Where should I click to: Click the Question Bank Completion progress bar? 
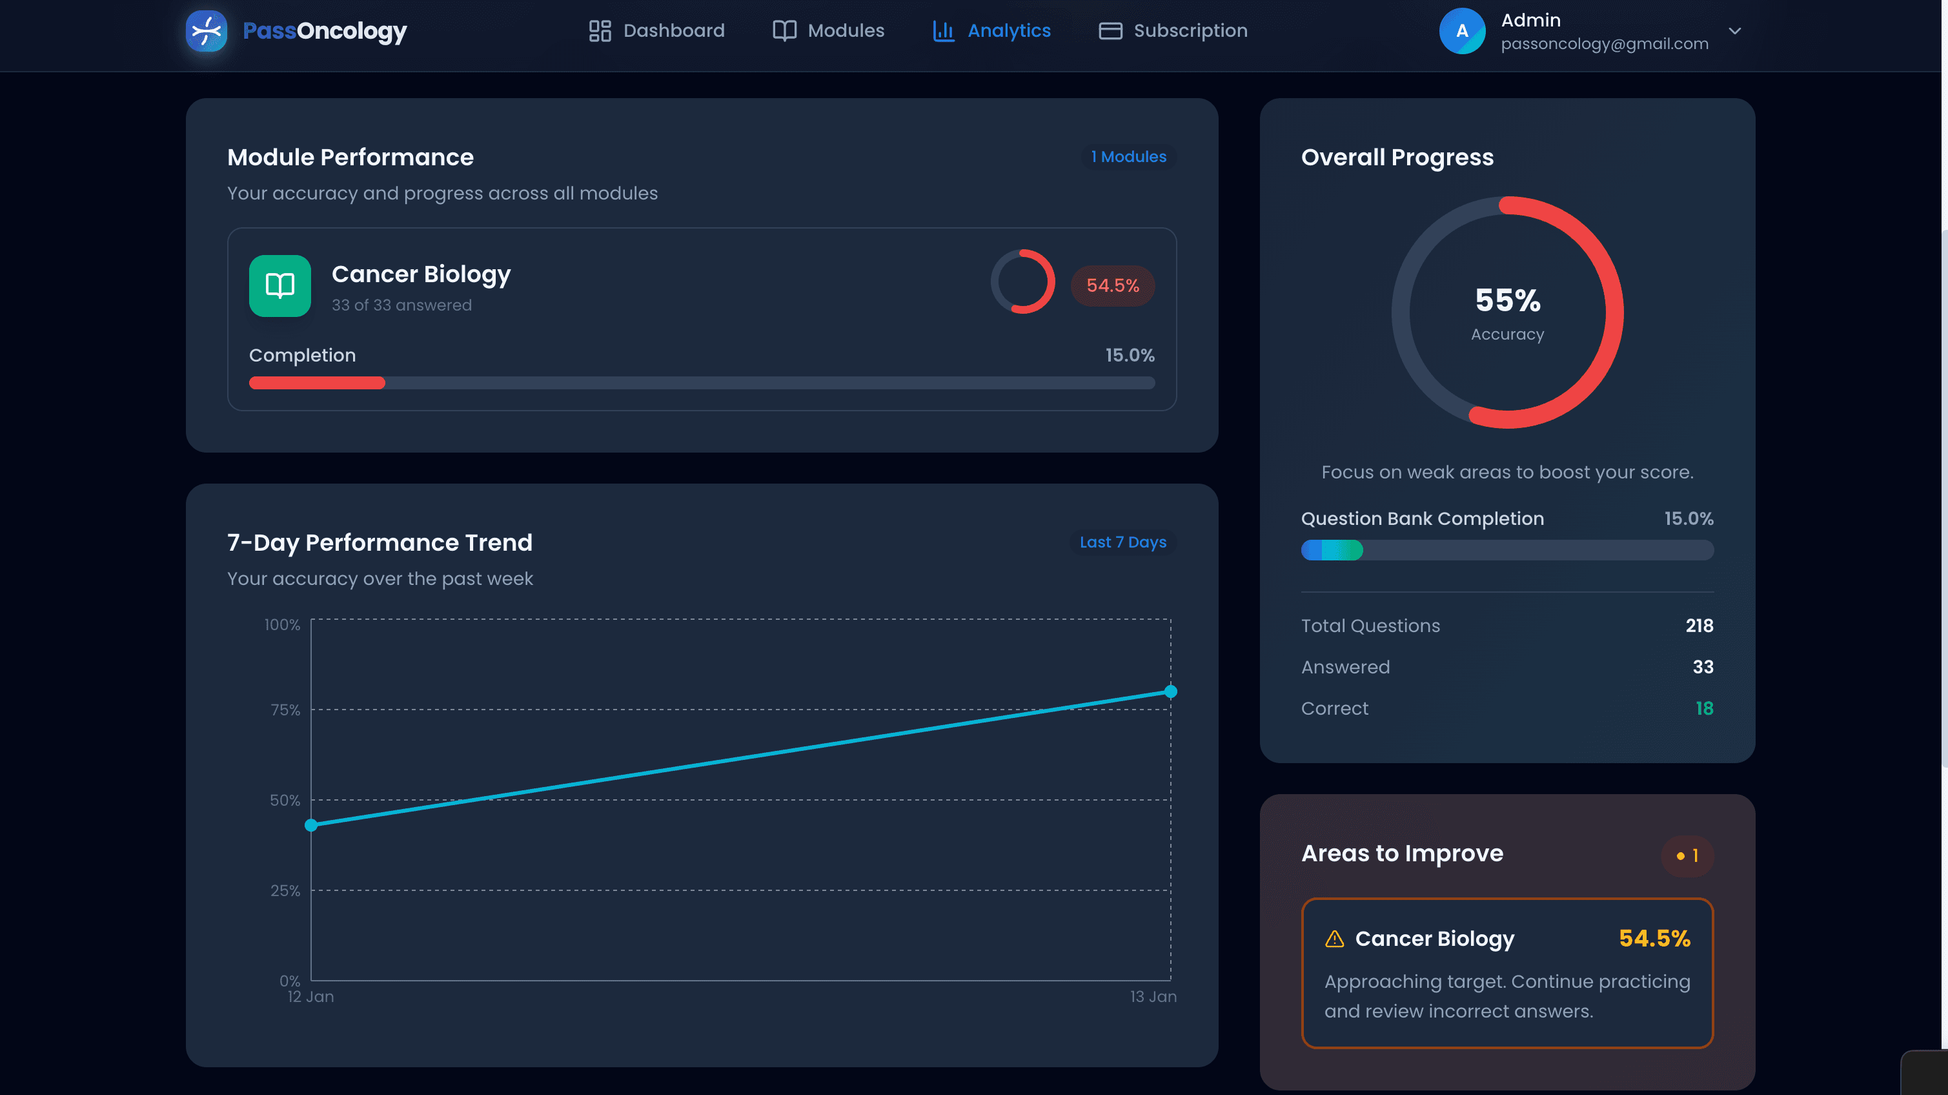(1507, 550)
